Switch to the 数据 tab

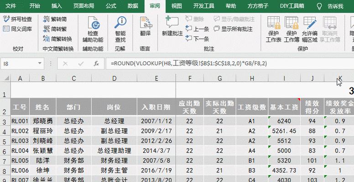click(x=133, y=6)
